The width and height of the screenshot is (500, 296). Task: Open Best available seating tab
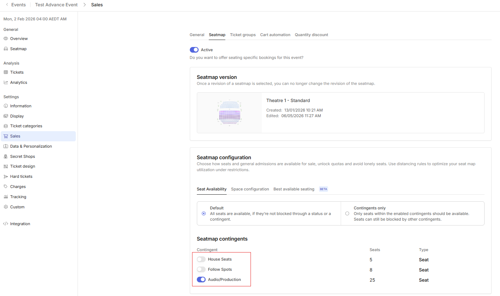pyautogui.click(x=294, y=189)
